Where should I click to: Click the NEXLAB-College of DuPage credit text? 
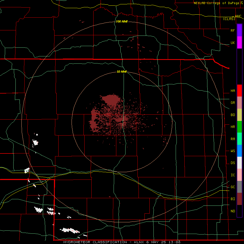[217, 3]
